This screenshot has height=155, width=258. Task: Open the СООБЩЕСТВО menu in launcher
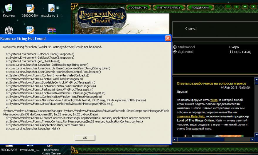tap(138, 8)
